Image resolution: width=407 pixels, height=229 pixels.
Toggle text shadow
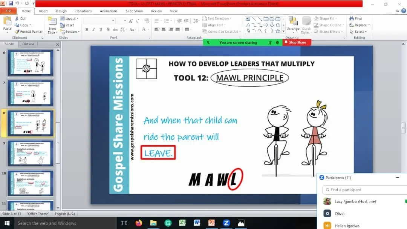pyautogui.click(x=108, y=29)
